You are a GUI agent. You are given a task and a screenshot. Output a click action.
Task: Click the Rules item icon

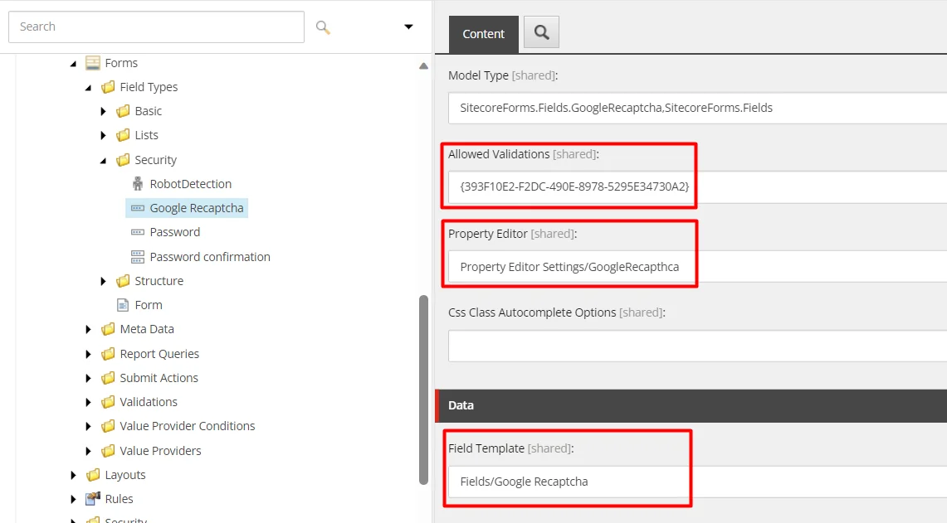tap(92, 499)
